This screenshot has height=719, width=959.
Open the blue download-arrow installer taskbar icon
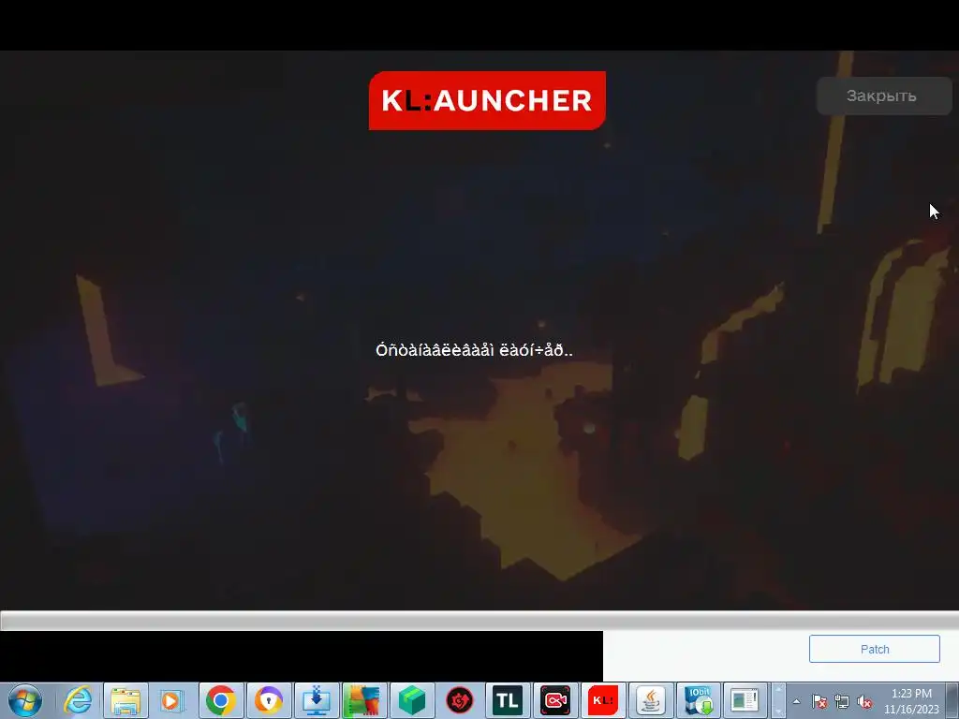[x=317, y=700]
